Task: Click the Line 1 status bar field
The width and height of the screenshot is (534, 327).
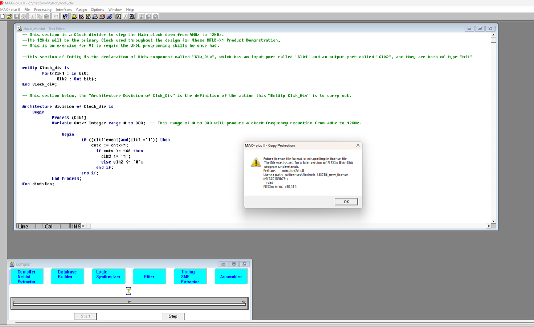Action: pos(29,226)
